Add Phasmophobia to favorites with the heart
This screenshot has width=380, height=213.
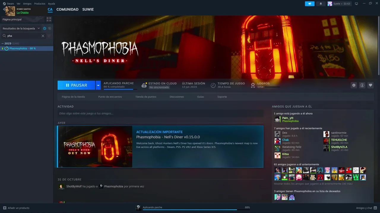pos(370,85)
